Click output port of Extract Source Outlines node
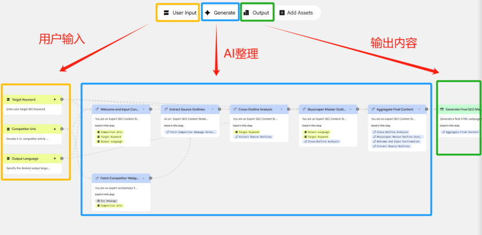 [220, 109]
